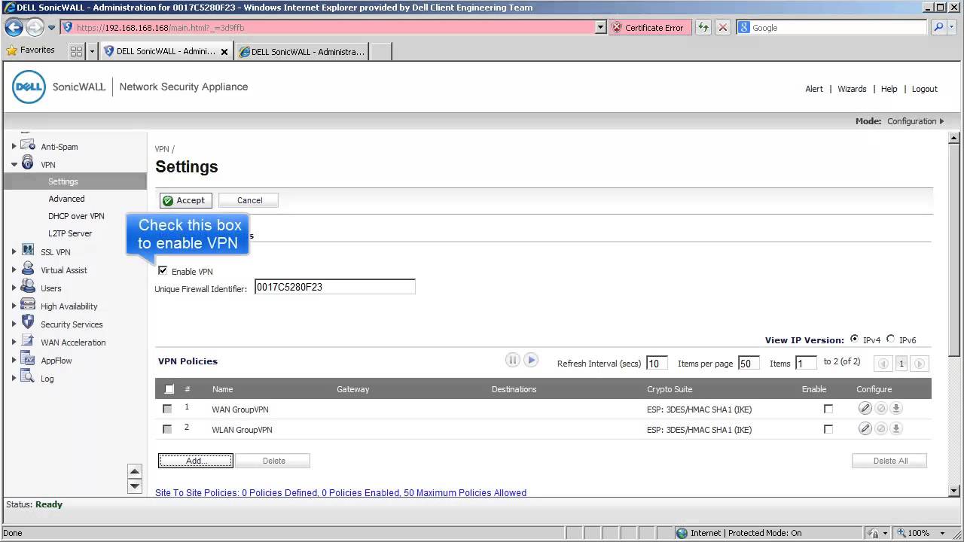Click the AppFlow sidebar icon
The height and width of the screenshot is (542, 964).
click(x=28, y=359)
